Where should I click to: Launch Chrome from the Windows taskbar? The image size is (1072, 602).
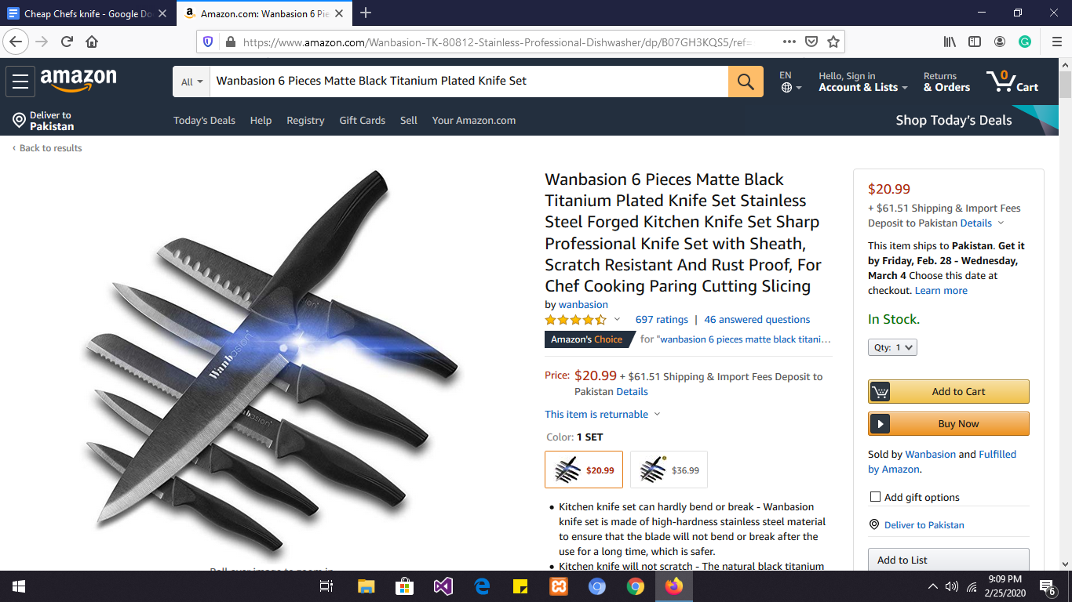point(636,586)
